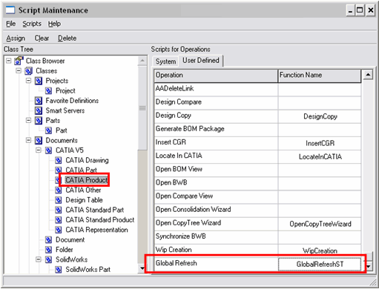The image size is (379, 289).
Task: Click the CATIA Drawing class icon
Action: click(59, 160)
